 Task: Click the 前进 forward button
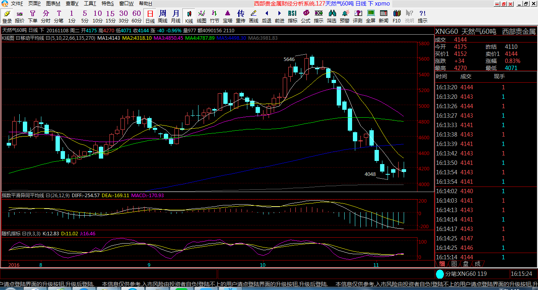[x=279, y=17]
